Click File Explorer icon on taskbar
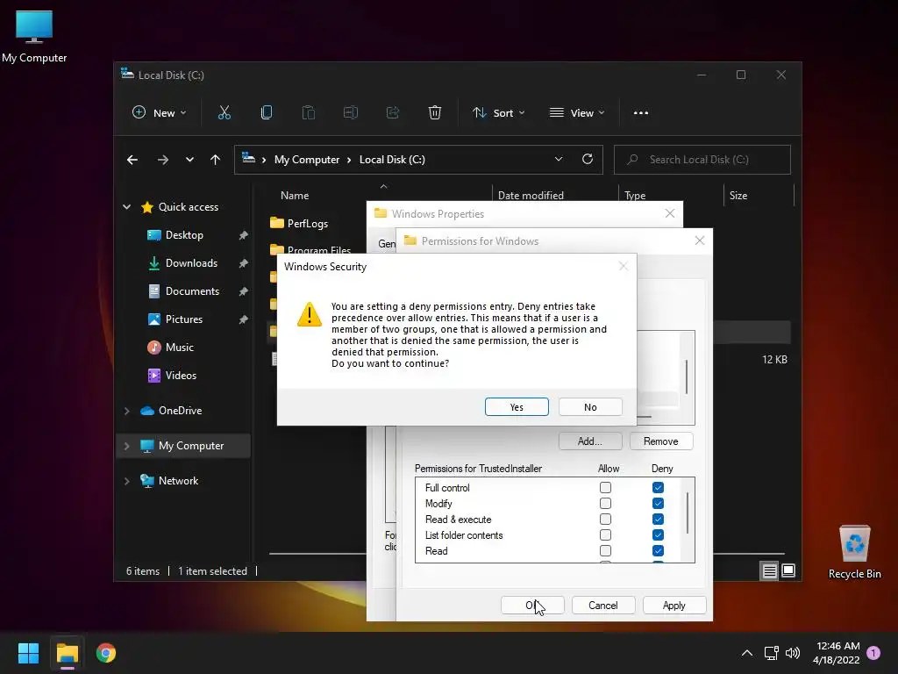The height and width of the screenshot is (674, 898). click(x=67, y=653)
